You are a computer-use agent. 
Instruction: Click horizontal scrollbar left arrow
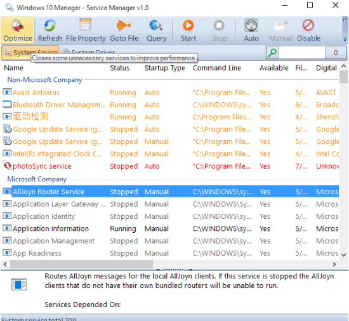(5, 265)
